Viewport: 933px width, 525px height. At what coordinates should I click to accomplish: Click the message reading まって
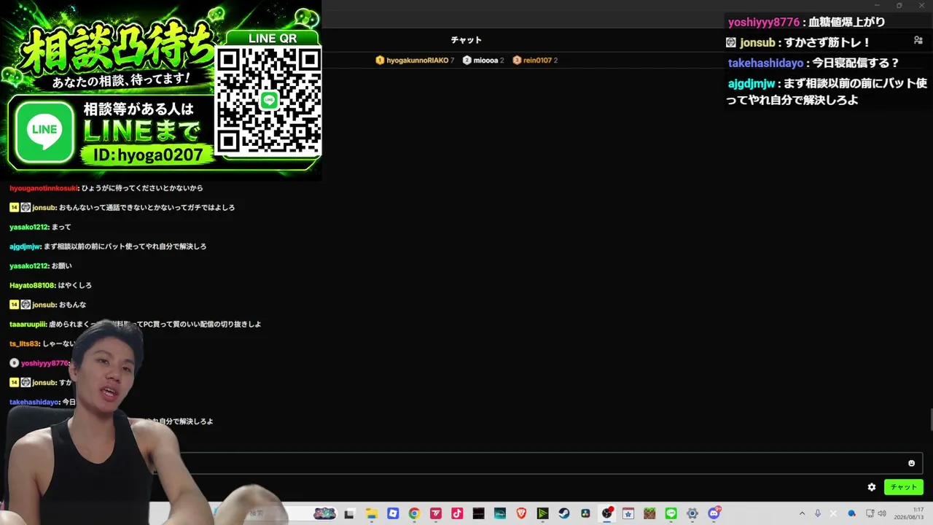coord(61,227)
